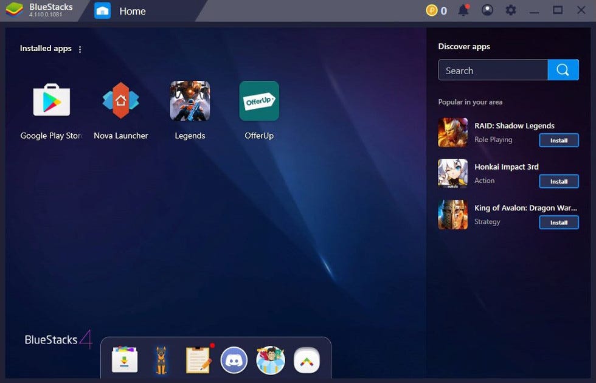Switch to the Home tab
Screen dimensions: 596x383
pyautogui.click(x=122, y=10)
